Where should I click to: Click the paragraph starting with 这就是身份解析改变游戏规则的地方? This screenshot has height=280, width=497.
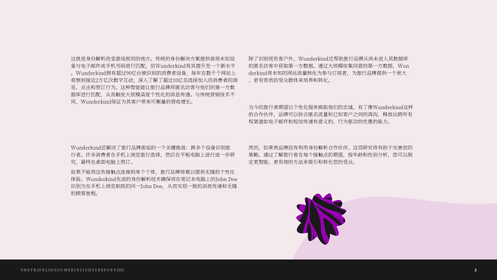pyautogui.click(x=154, y=80)
